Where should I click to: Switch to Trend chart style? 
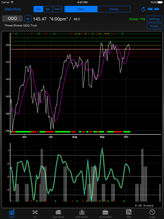click(58, 9)
